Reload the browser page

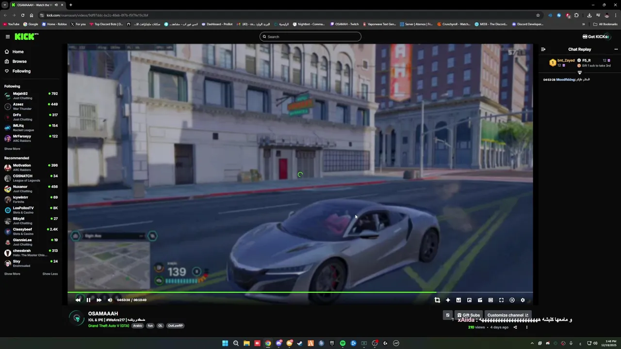[x=22, y=15]
